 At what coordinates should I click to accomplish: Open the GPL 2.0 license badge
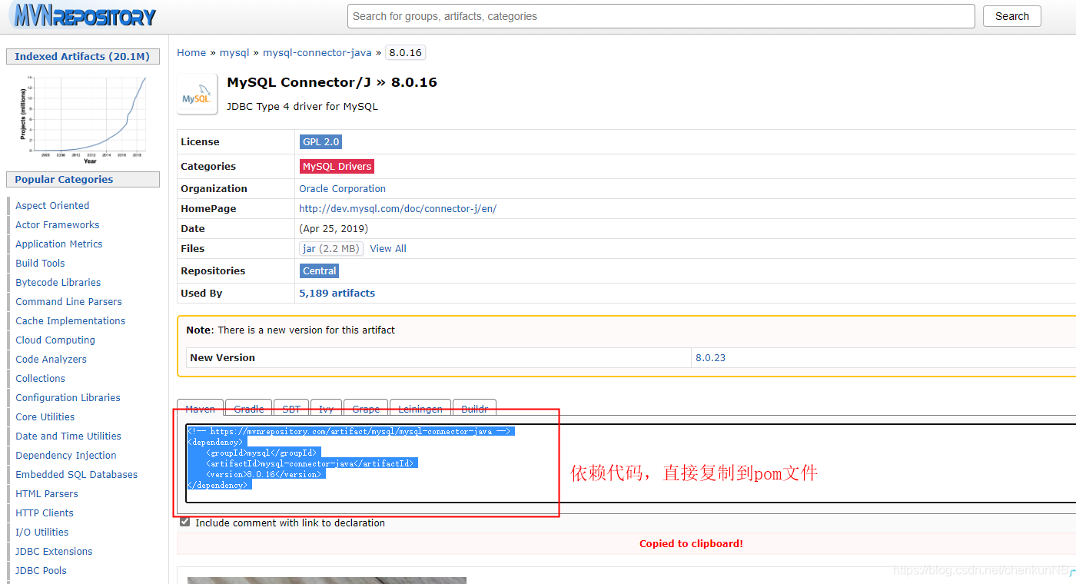click(x=320, y=141)
